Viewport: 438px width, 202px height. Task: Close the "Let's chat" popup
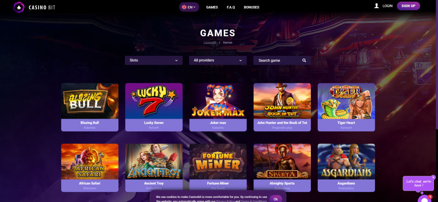pyautogui.click(x=433, y=177)
